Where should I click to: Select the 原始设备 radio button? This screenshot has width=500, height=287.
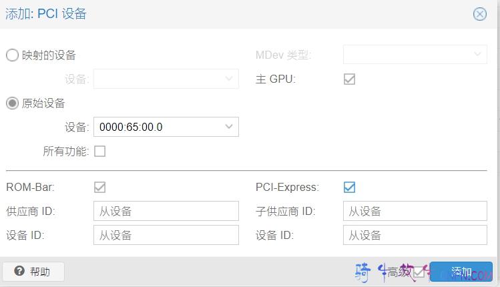(x=12, y=103)
